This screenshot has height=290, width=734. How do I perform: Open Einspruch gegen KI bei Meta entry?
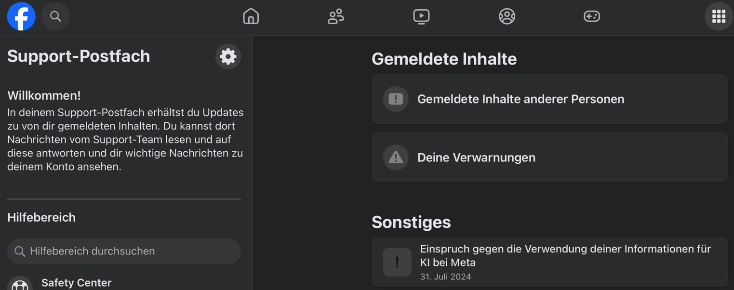tap(565, 256)
